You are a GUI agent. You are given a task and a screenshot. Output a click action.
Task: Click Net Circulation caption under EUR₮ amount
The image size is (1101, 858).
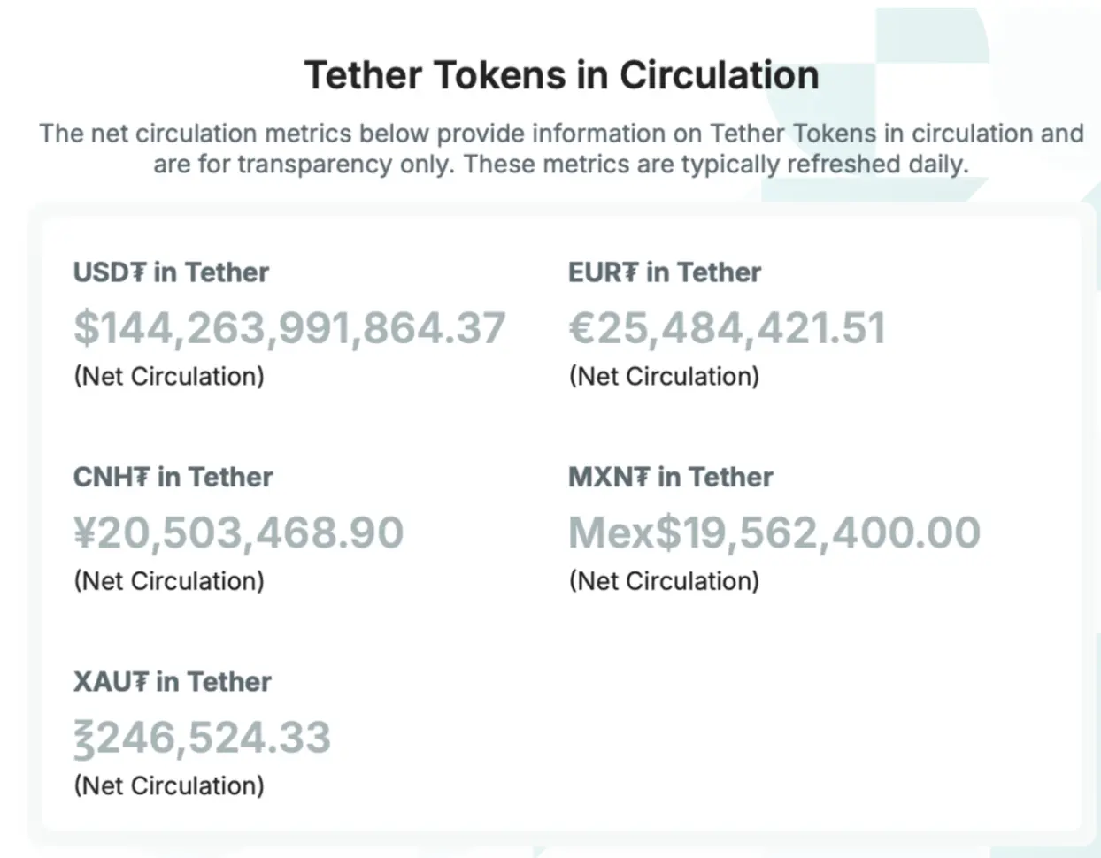click(x=664, y=377)
